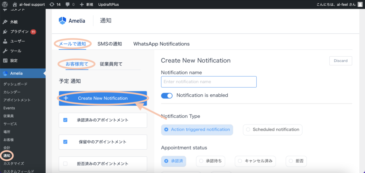Image resolution: width=365 pixels, height=173 pixels.
Task: Open WhatsApp Notifications tab
Action: pos(161,44)
